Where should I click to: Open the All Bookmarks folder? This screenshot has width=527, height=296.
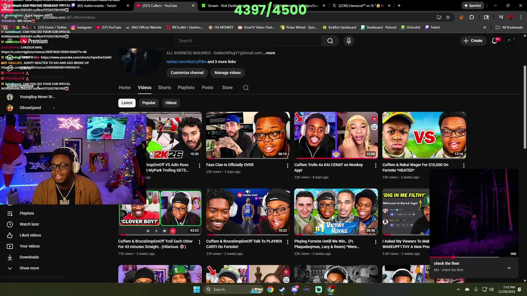pos(509,28)
